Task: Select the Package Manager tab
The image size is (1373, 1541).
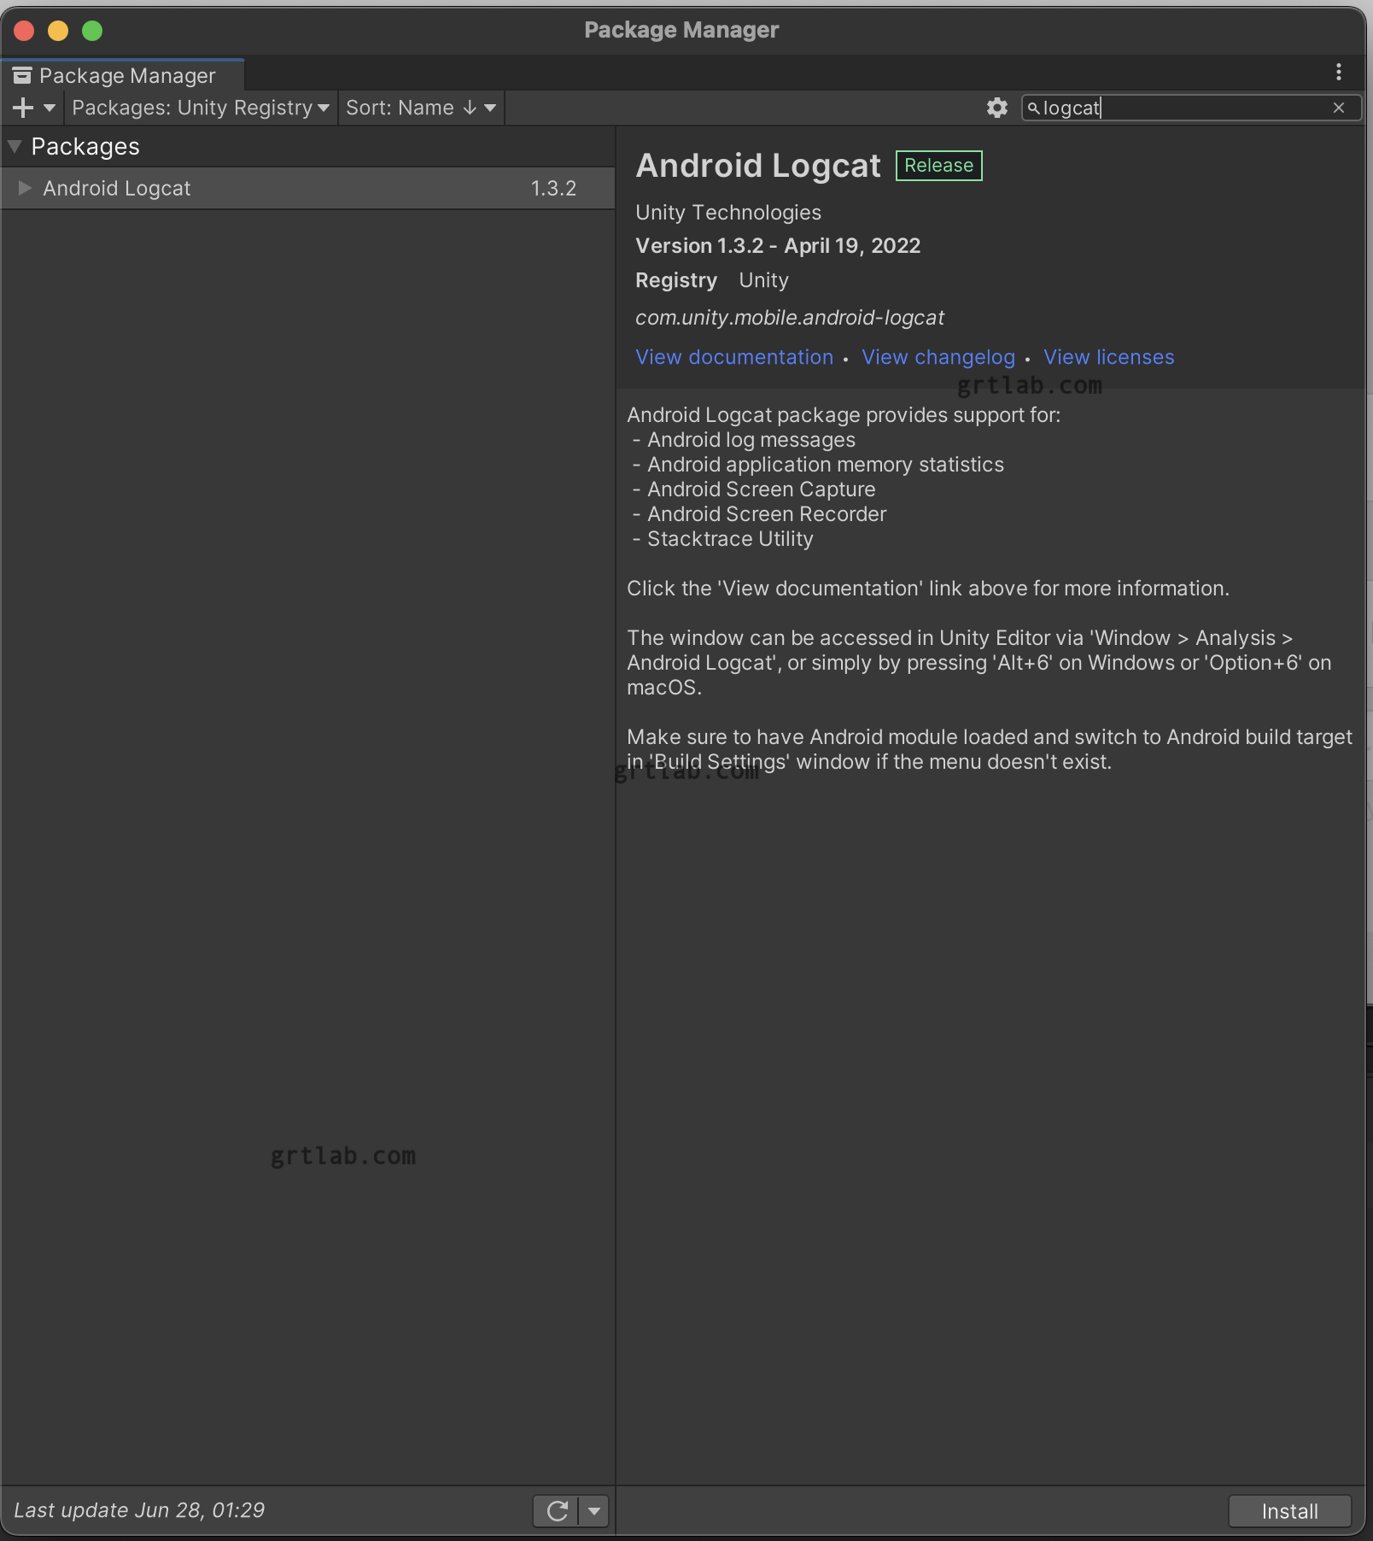Action: click(123, 75)
